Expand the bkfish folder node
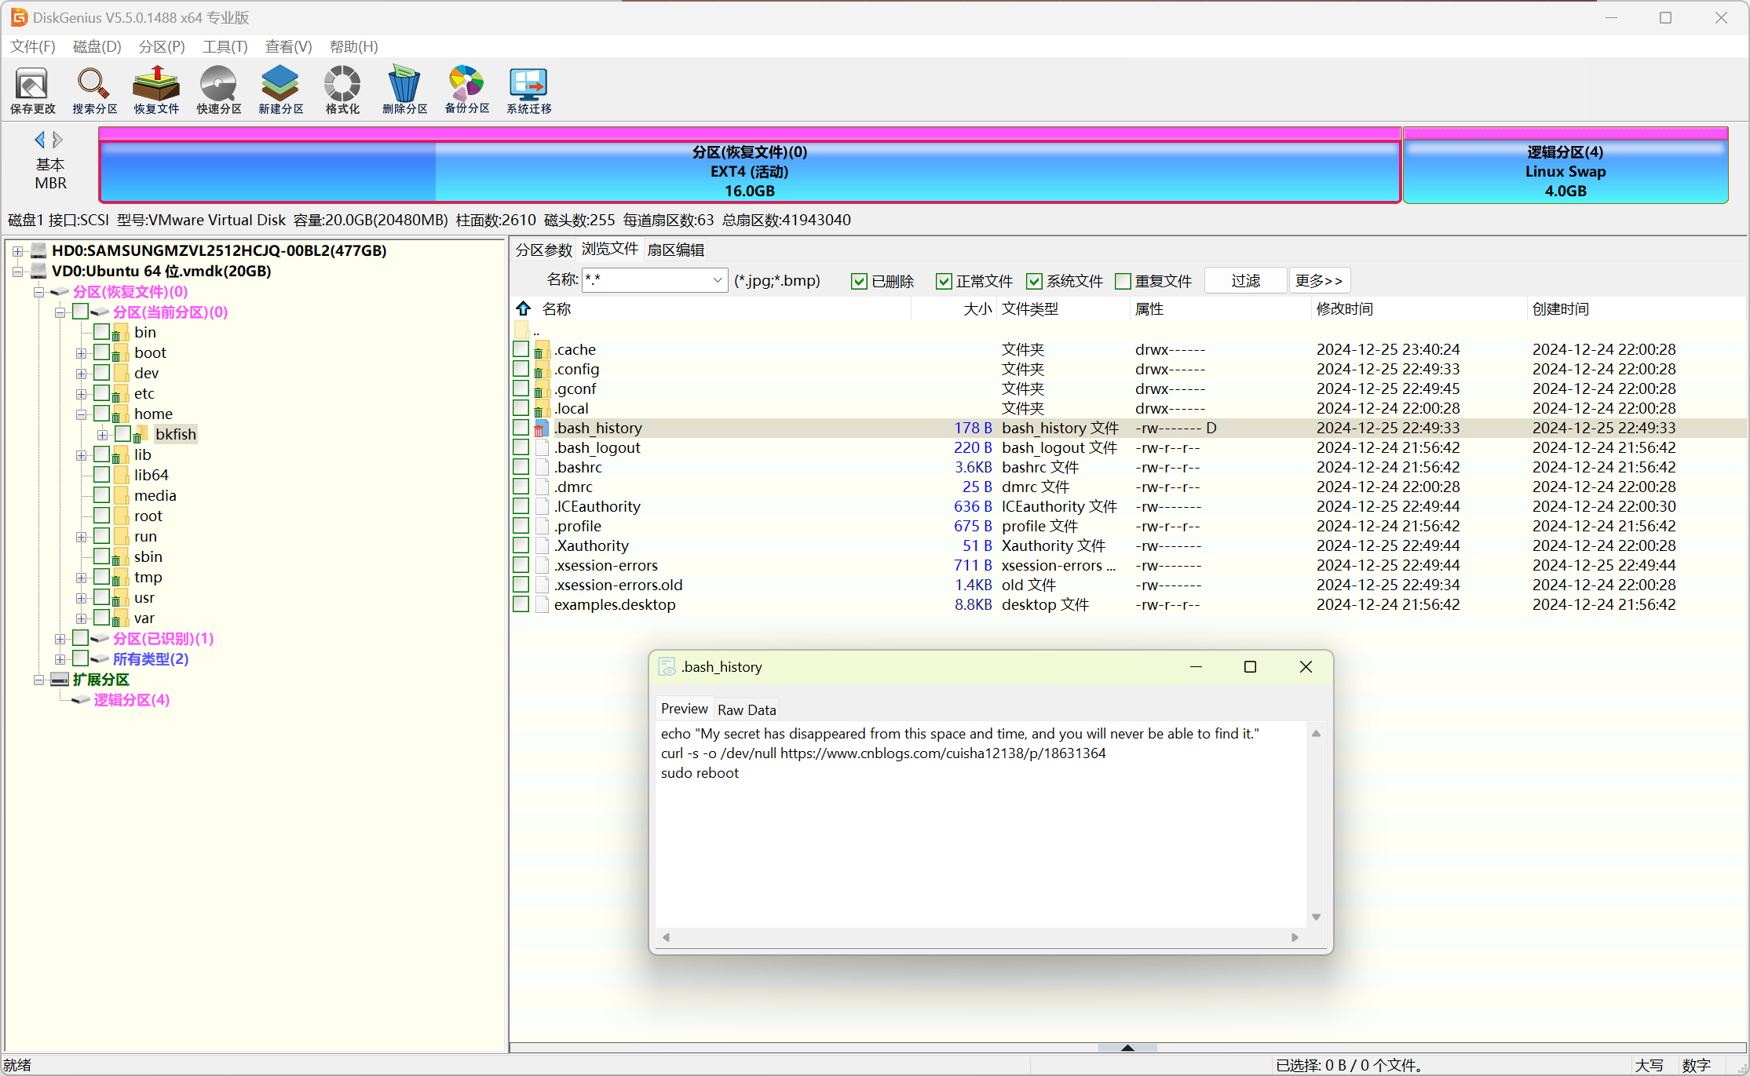 coord(102,435)
